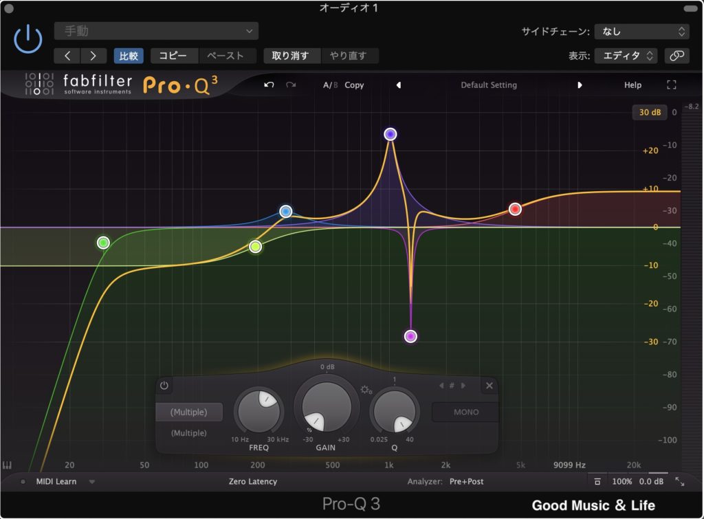Go to previous band with left arrow
This screenshot has width=704, height=519.
tap(441, 386)
